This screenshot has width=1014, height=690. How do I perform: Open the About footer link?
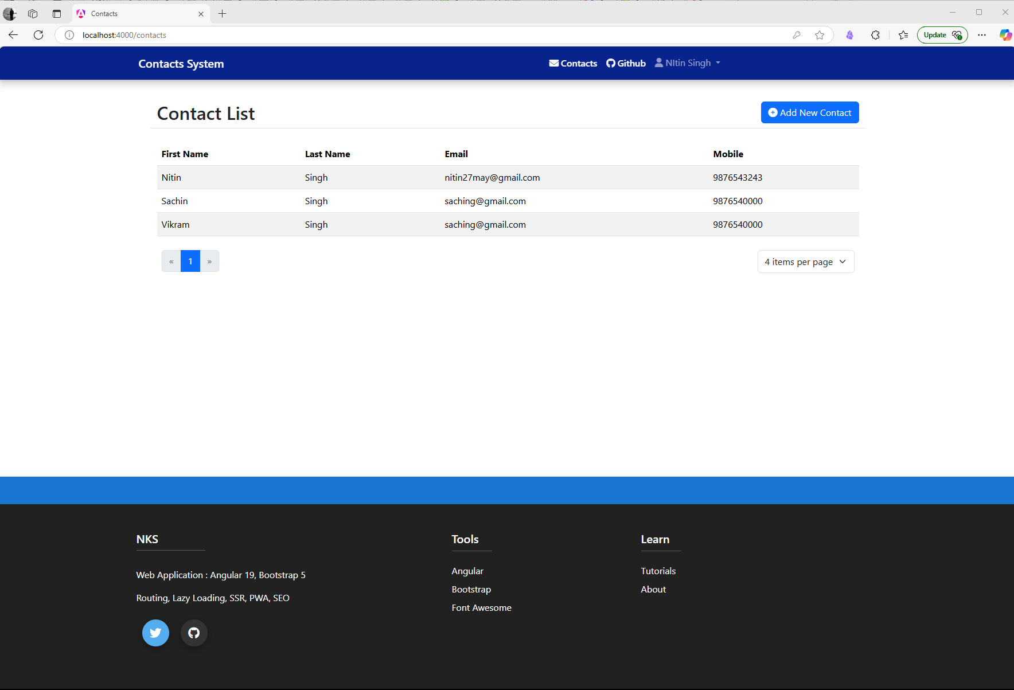click(x=653, y=589)
